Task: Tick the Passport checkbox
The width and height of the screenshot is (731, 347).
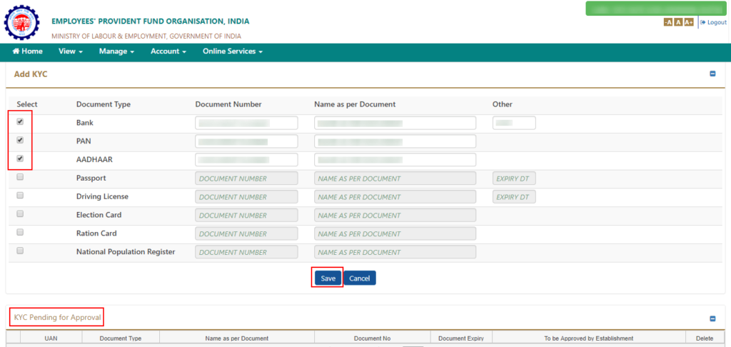Action: [20, 177]
